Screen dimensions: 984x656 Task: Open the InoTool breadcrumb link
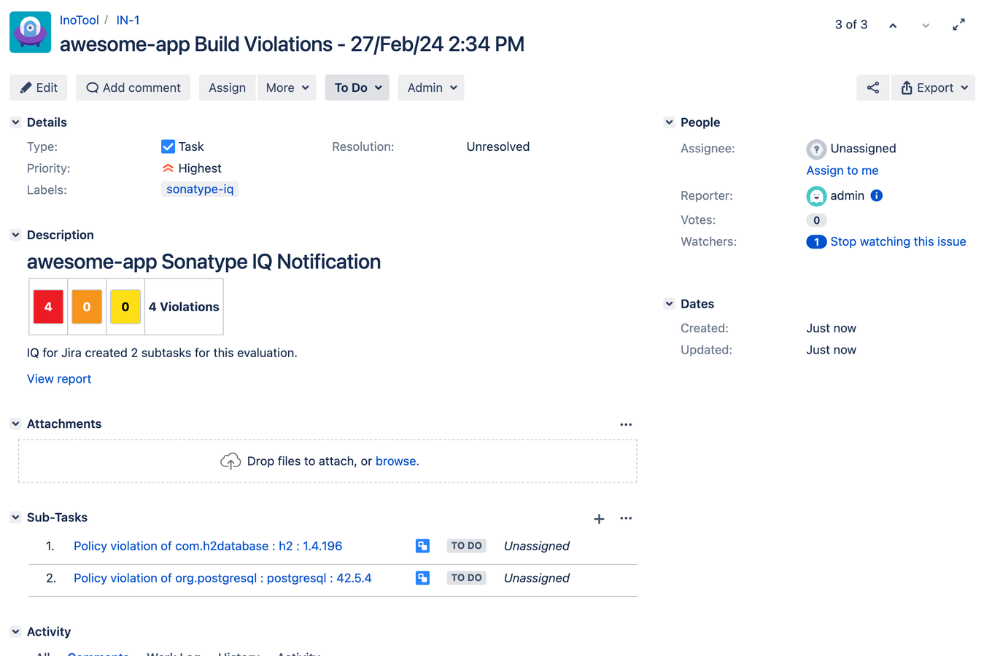click(x=79, y=20)
